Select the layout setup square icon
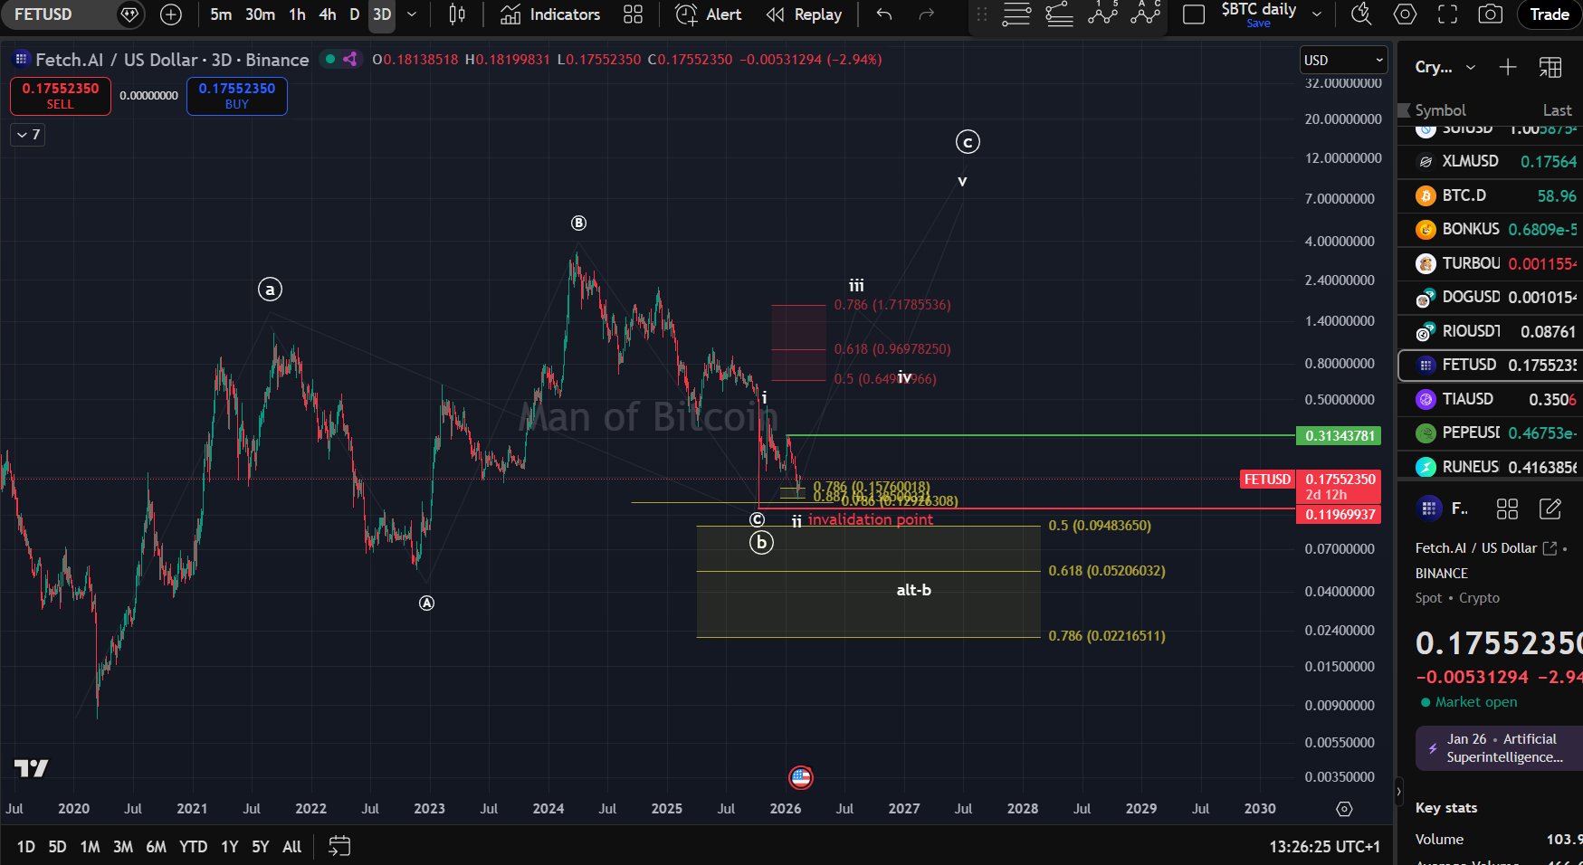The width and height of the screenshot is (1583, 865). pos(1194,14)
